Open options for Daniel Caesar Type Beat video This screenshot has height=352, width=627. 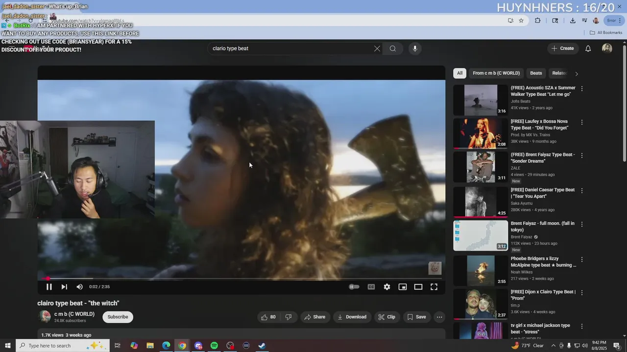tap(582, 190)
